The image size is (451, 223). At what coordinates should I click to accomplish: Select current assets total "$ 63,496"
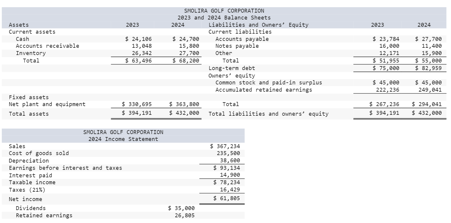(x=138, y=60)
